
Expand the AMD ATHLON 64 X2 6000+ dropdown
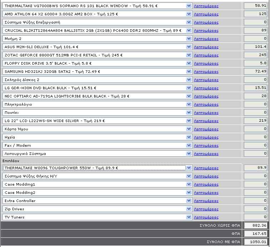pyautogui.click(x=97, y=14)
